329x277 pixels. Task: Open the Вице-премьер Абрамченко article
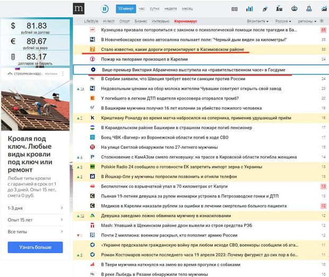click(194, 70)
